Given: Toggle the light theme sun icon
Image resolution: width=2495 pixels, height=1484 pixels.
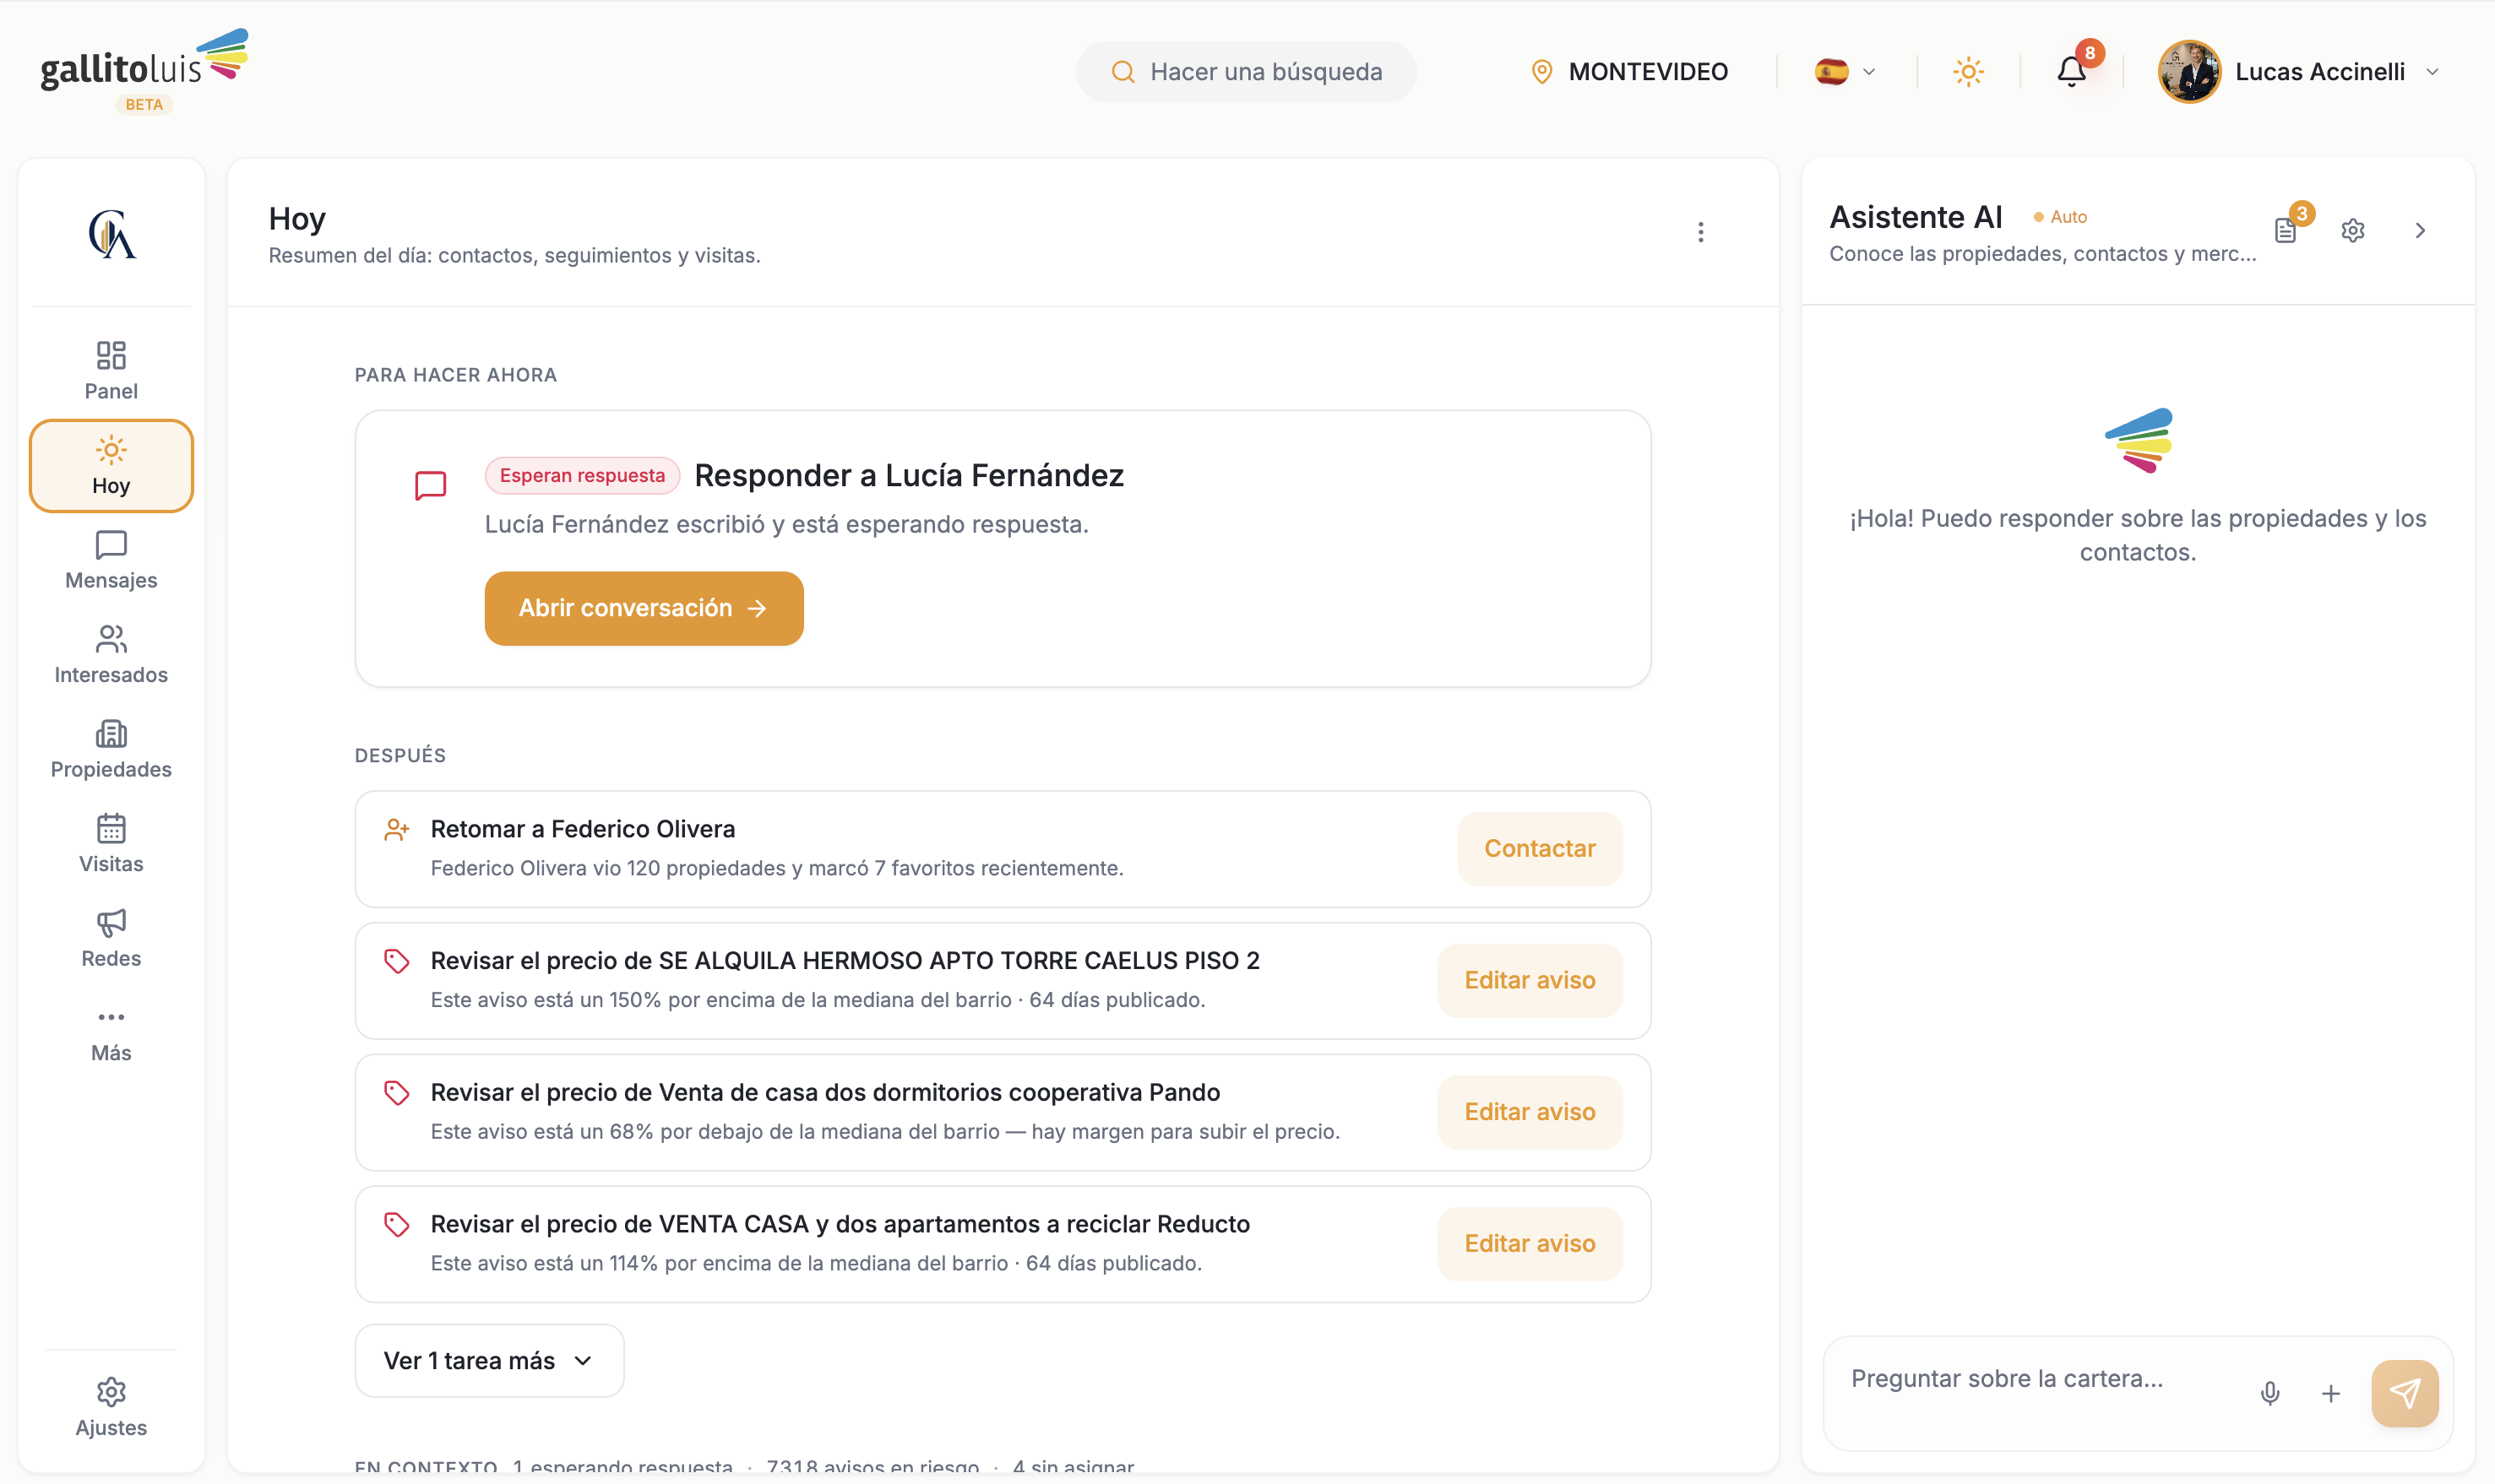Looking at the screenshot, I should (x=1968, y=72).
